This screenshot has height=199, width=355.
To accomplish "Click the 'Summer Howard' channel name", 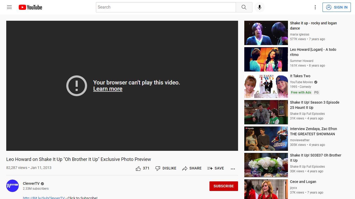I will pos(302,61).
